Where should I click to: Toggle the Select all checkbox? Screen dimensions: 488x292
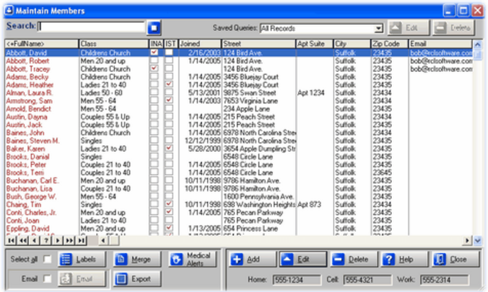47,259
